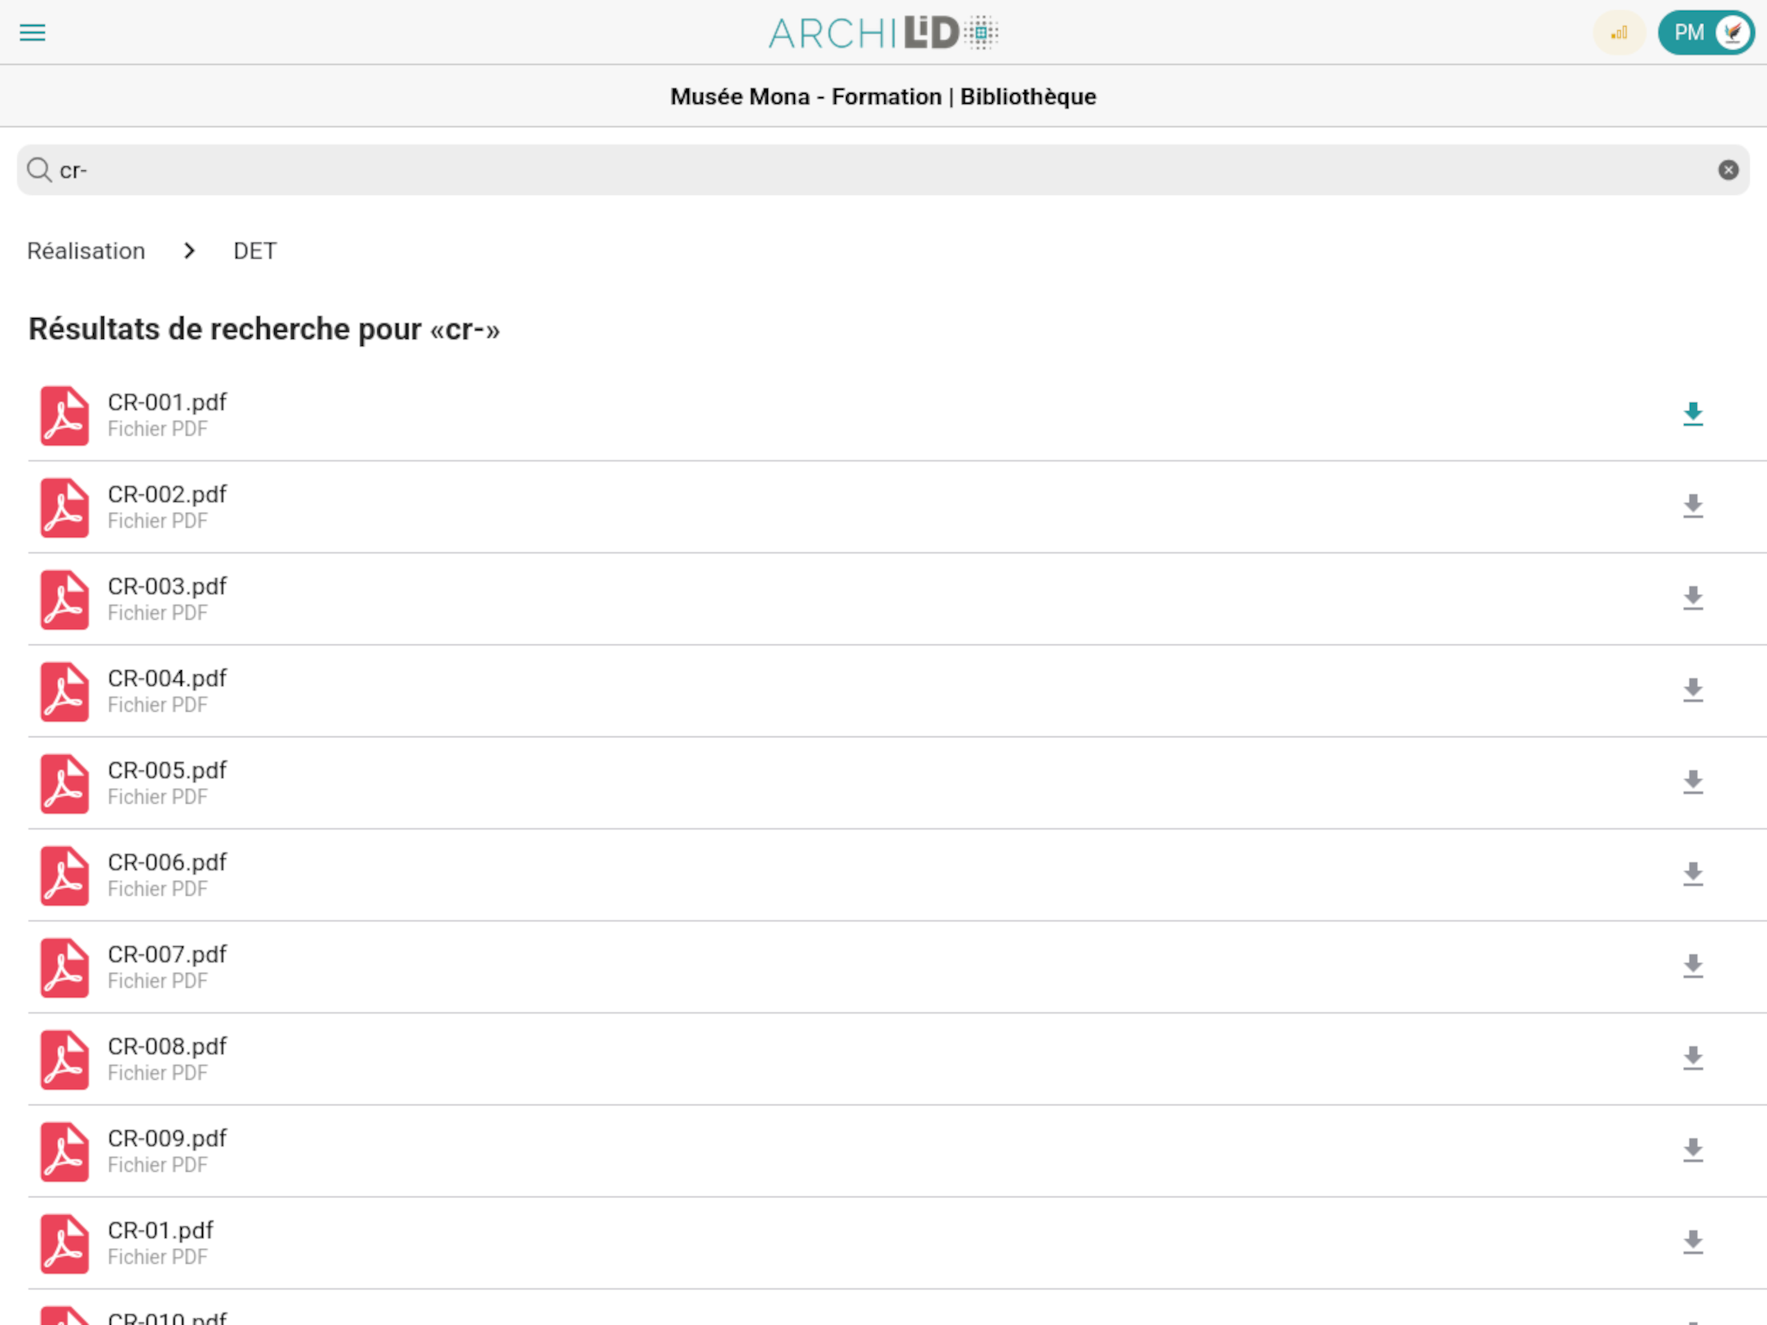Download CR-01.pdf
Screen dimensions: 1767x1325
pyautogui.click(x=1693, y=1241)
